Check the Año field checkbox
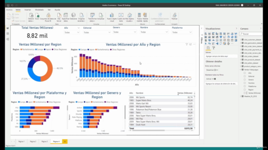Viewport: 268px width, 150px height. (245, 73)
